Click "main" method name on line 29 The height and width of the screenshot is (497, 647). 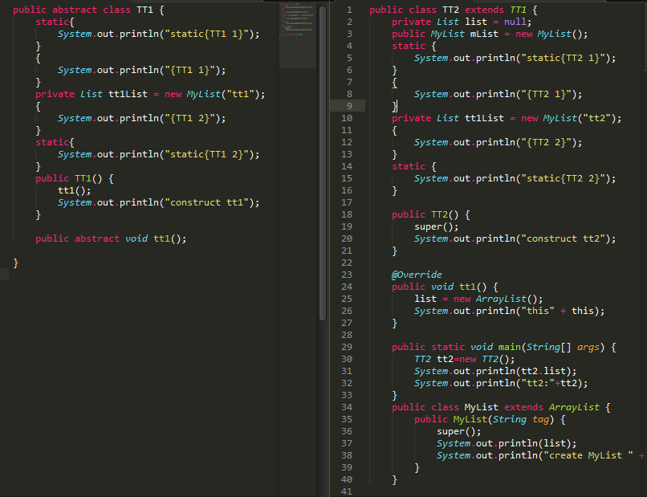[x=510, y=347]
